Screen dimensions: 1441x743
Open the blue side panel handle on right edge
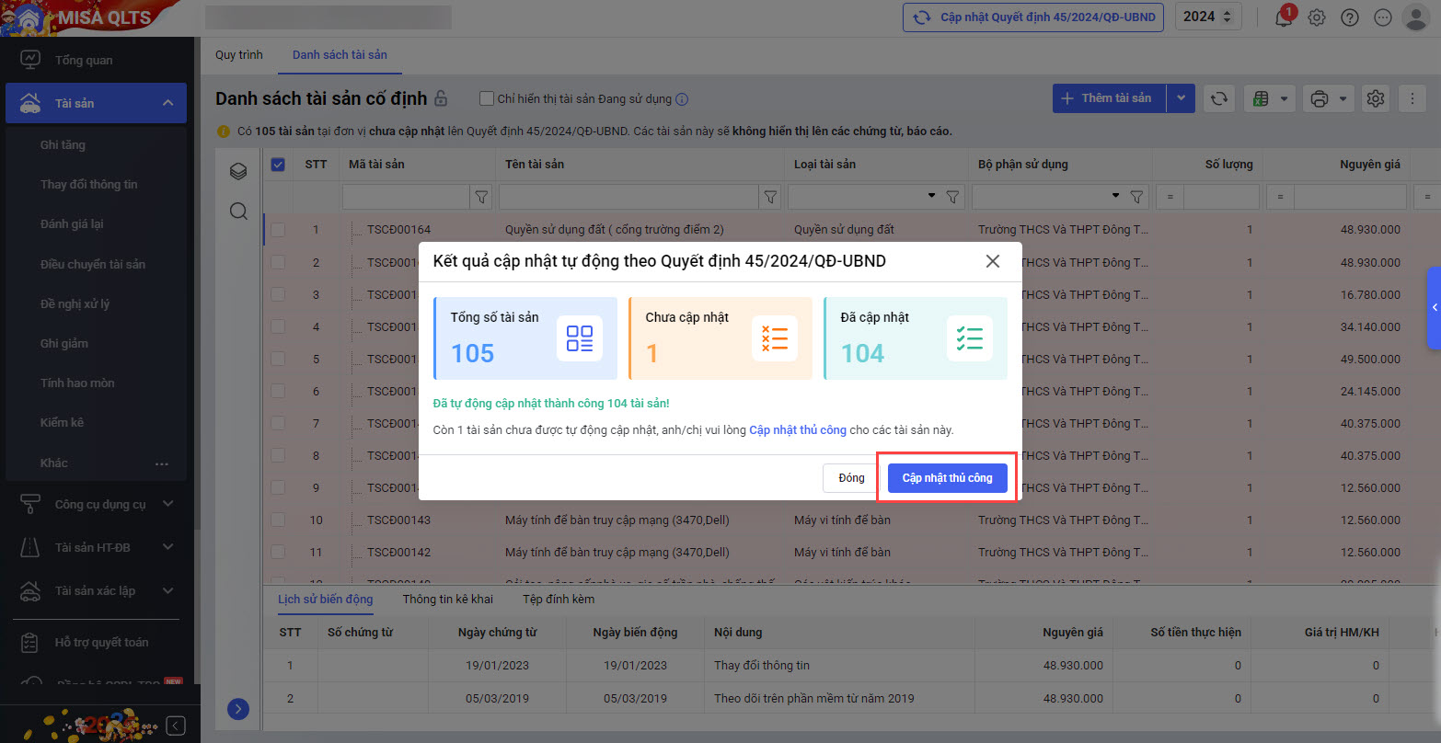tap(1434, 308)
